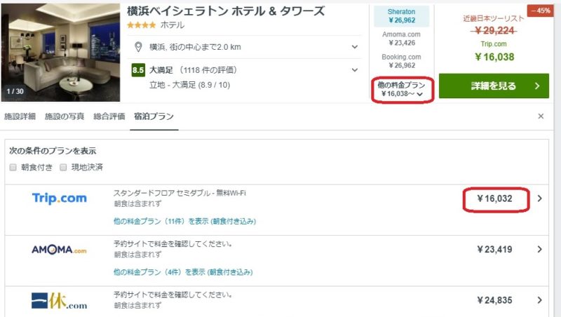561x317 pixels.
Task: Click スタンダードフロア セミダブル plan description
Action: pos(180,193)
